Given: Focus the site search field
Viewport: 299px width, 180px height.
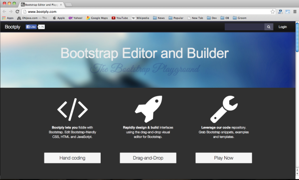Looking at the screenshot, I should coord(245,27).
